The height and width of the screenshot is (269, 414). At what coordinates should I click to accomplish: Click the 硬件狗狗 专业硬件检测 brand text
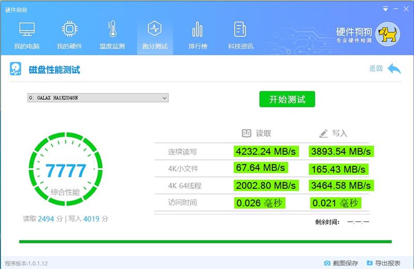coord(354,35)
